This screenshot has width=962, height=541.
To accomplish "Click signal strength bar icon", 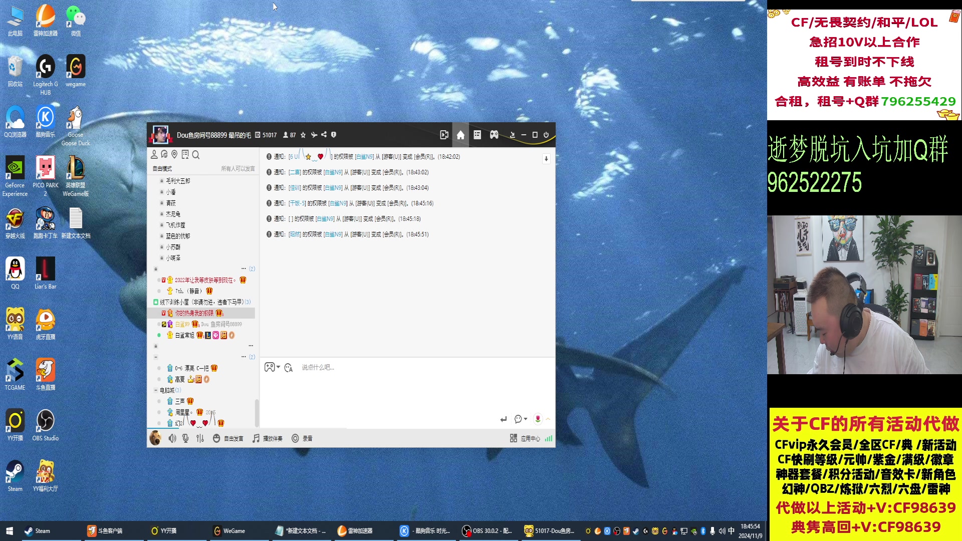I will point(549,438).
